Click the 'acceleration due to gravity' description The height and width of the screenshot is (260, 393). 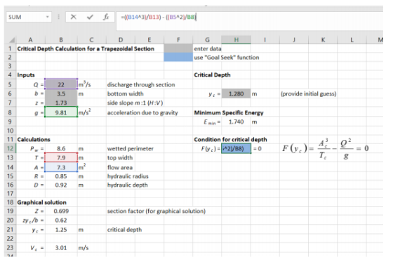(x=142, y=112)
